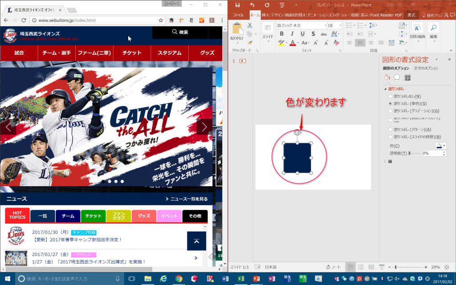Expand the 線 section
The width and height of the screenshot is (456, 285).
[x=385, y=161]
